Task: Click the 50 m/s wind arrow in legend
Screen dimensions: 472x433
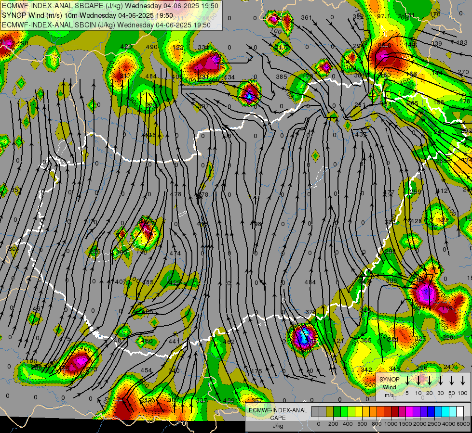Action: (452, 381)
